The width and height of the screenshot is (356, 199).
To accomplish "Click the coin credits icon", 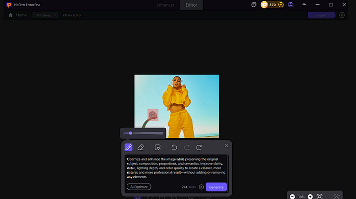I will pos(264,5).
